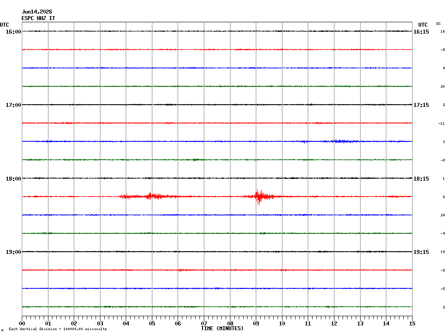Click the '09' minute axis label

256,324
